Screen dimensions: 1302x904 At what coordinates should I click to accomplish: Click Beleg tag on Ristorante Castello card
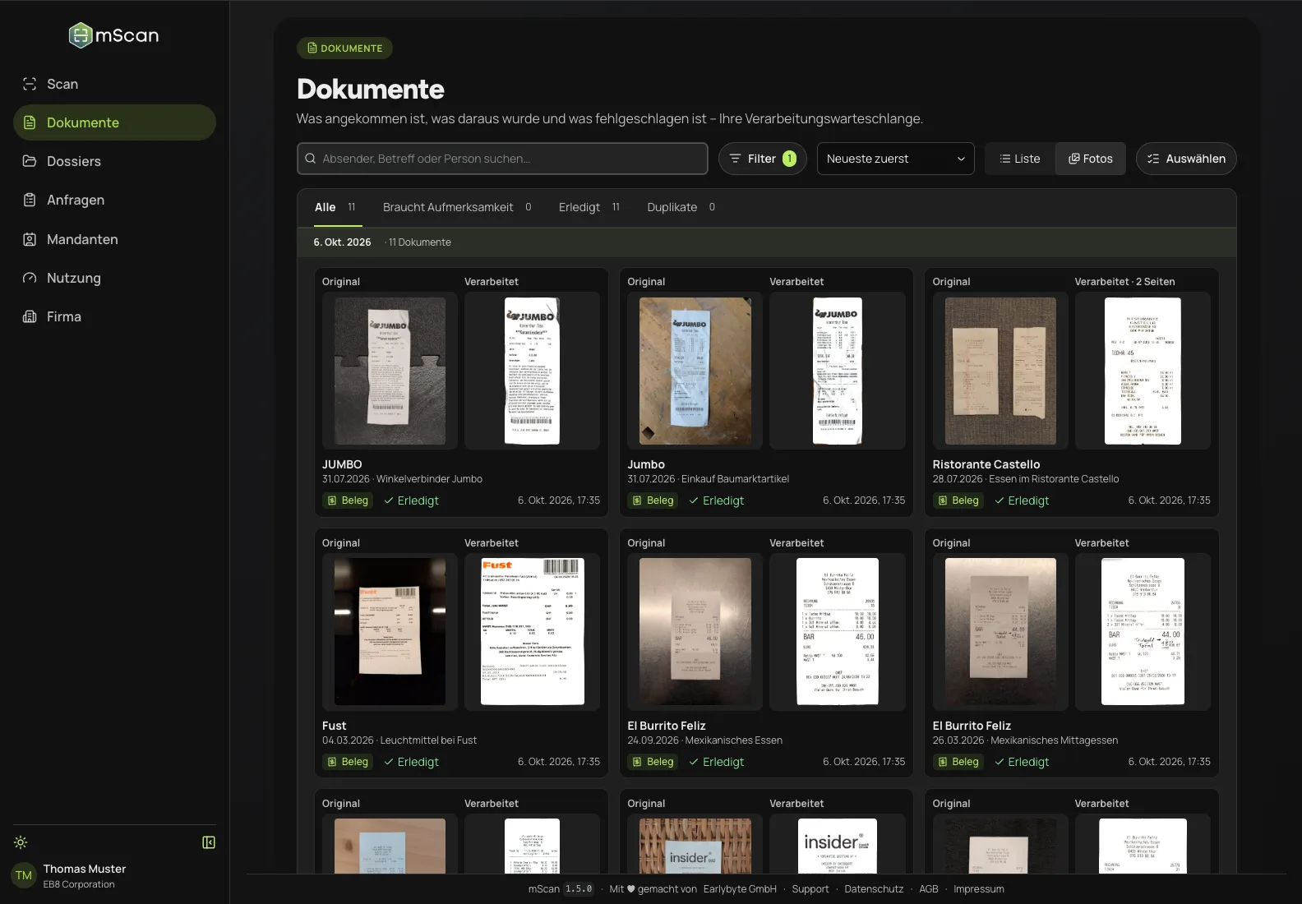tap(958, 500)
